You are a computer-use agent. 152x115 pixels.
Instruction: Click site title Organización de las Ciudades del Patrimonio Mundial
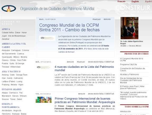57,9
